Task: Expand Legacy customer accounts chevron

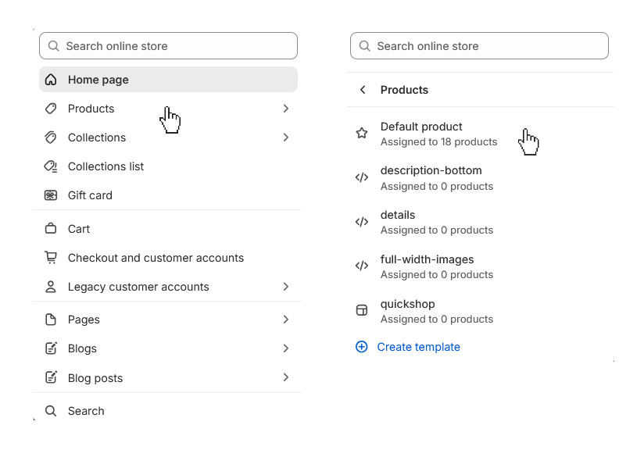Action: coord(286,287)
